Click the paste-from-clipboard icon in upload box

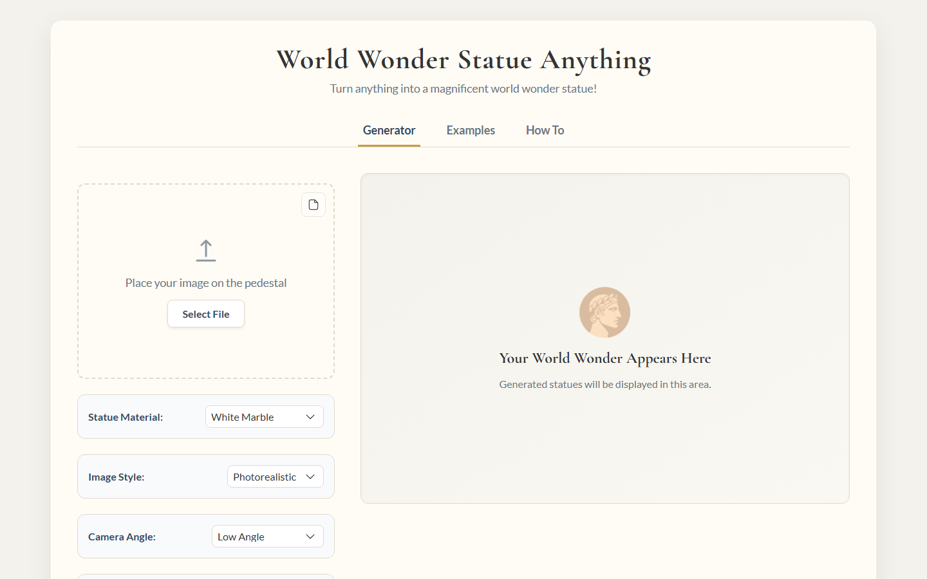(x=314, y=205)
